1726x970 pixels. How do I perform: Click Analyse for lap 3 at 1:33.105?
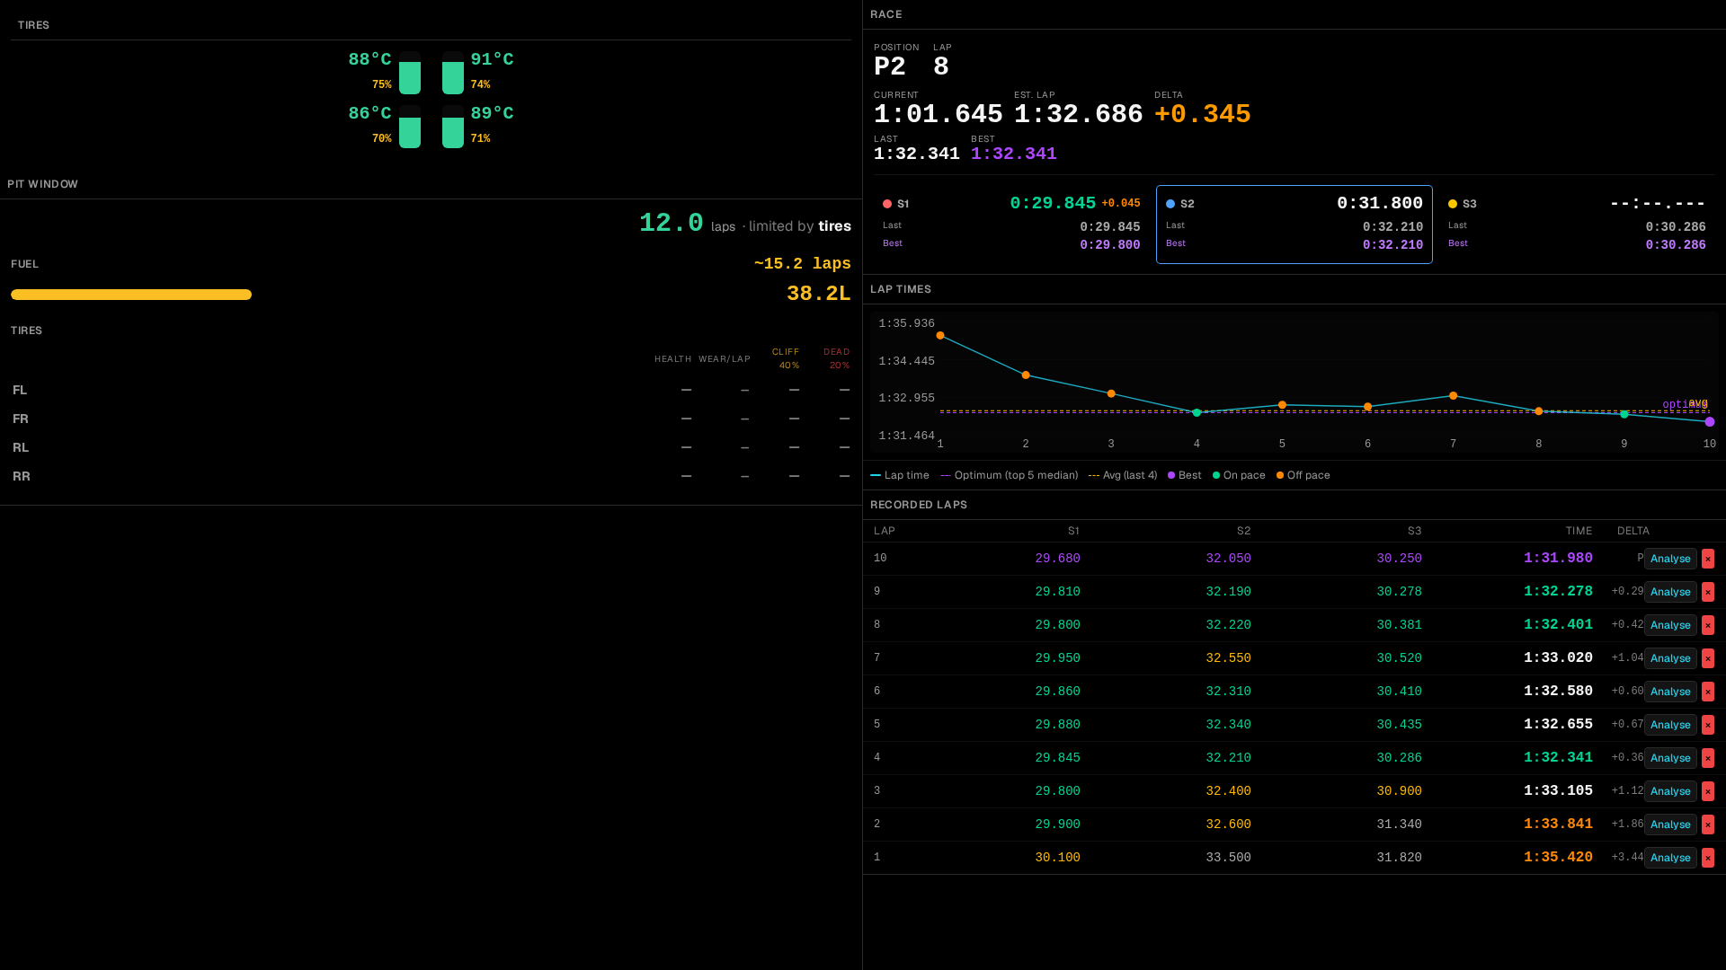click(1670, 791)
